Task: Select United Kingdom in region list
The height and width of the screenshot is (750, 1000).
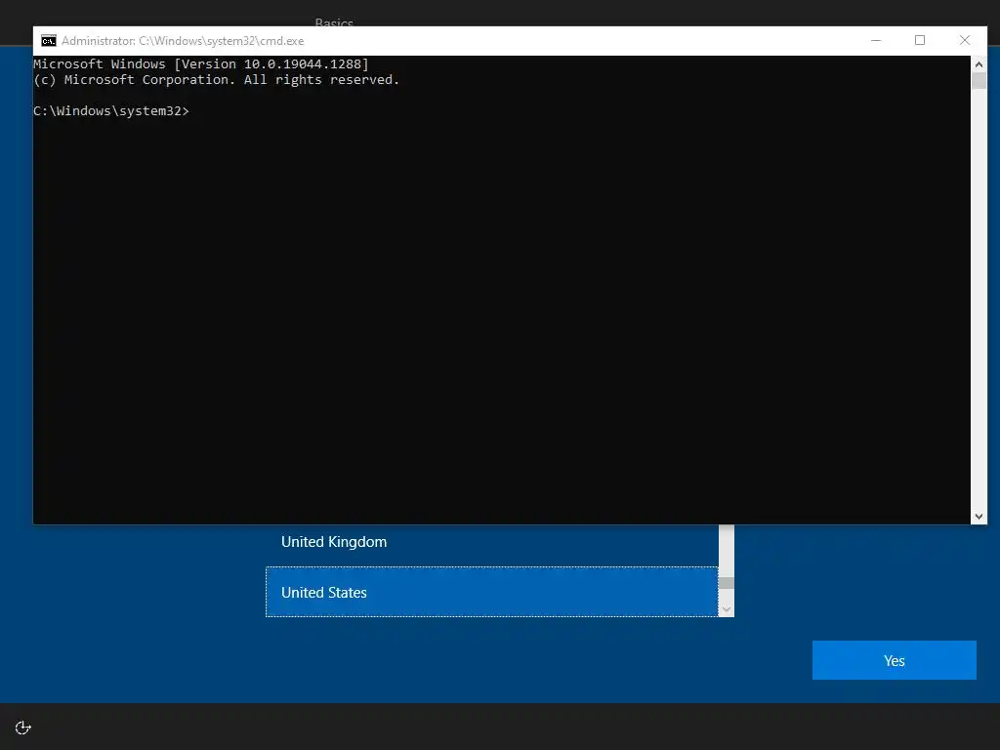Action: pos(492,542)
